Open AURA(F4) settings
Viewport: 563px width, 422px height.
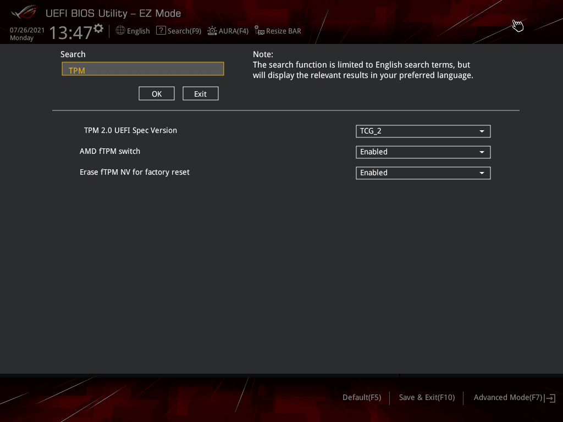[233, 31]
